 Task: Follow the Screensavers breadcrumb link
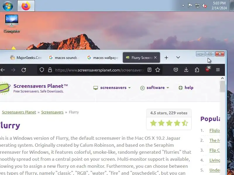(52, 112)
